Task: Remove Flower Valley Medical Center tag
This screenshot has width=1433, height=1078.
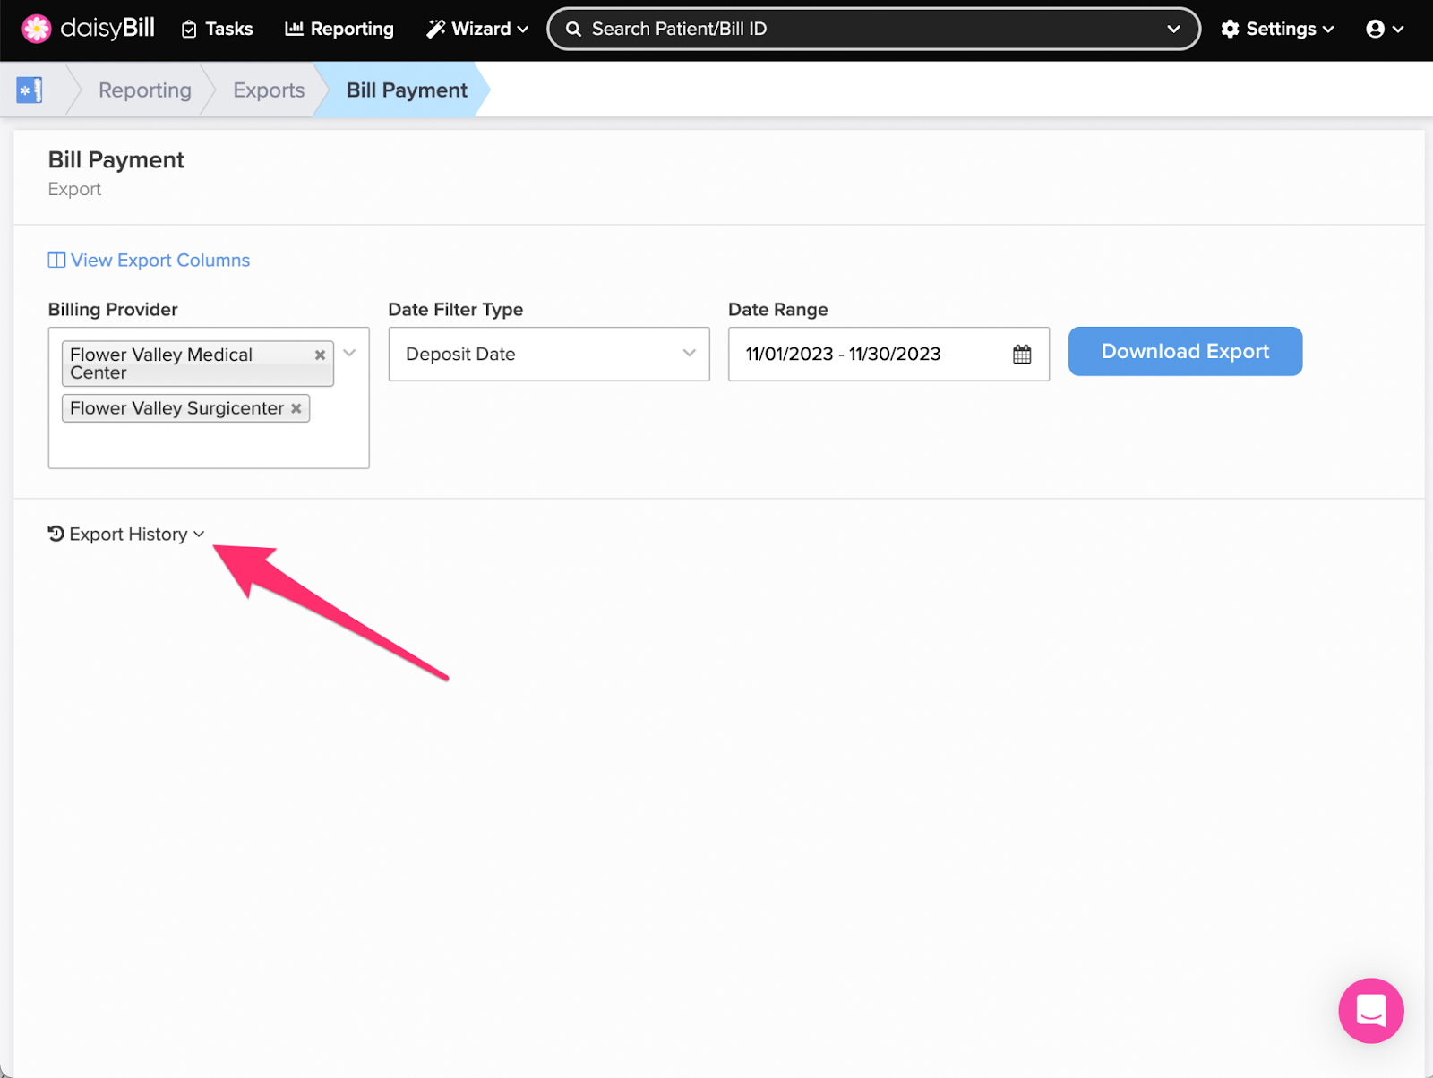Action: click(x=320, y=355)
